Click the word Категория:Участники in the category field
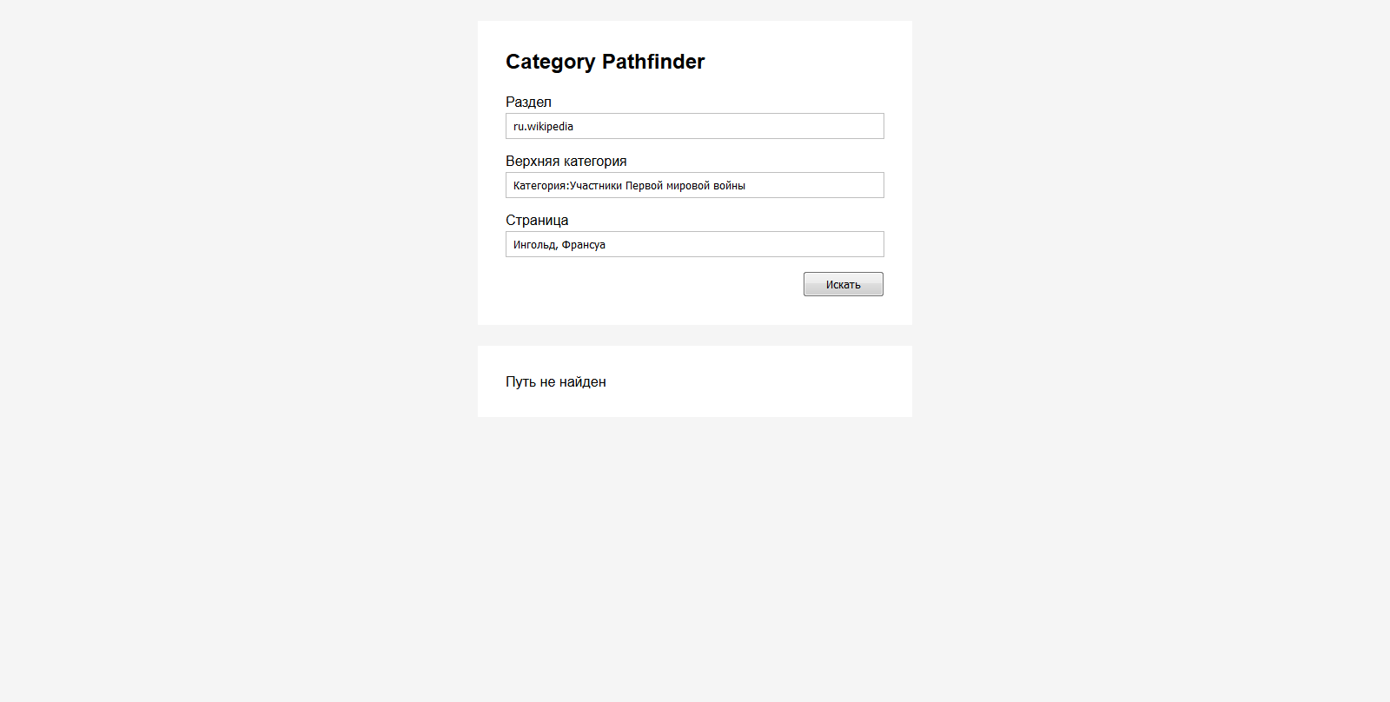 point(567,186)
